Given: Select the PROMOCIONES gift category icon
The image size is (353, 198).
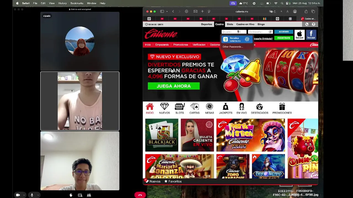Looking at the screenshot, I should (x=282, y=109).
